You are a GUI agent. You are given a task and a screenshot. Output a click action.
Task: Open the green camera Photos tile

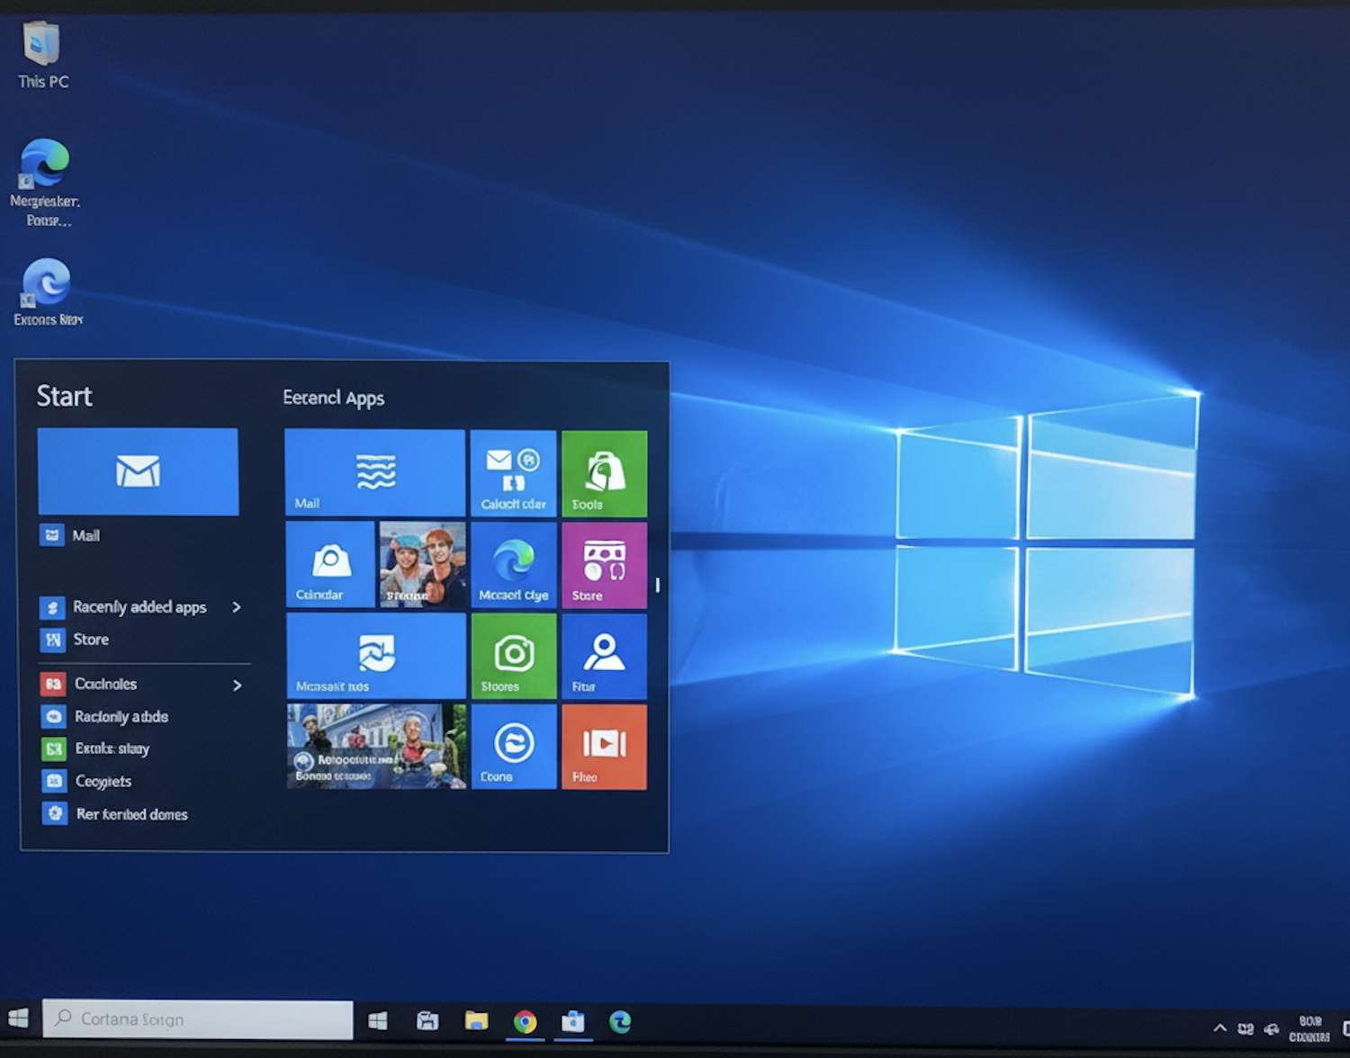tap(514, 657)
